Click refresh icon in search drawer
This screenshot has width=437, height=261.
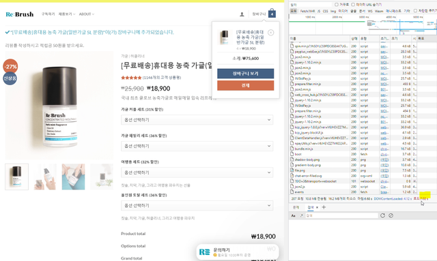pos(382,215)
